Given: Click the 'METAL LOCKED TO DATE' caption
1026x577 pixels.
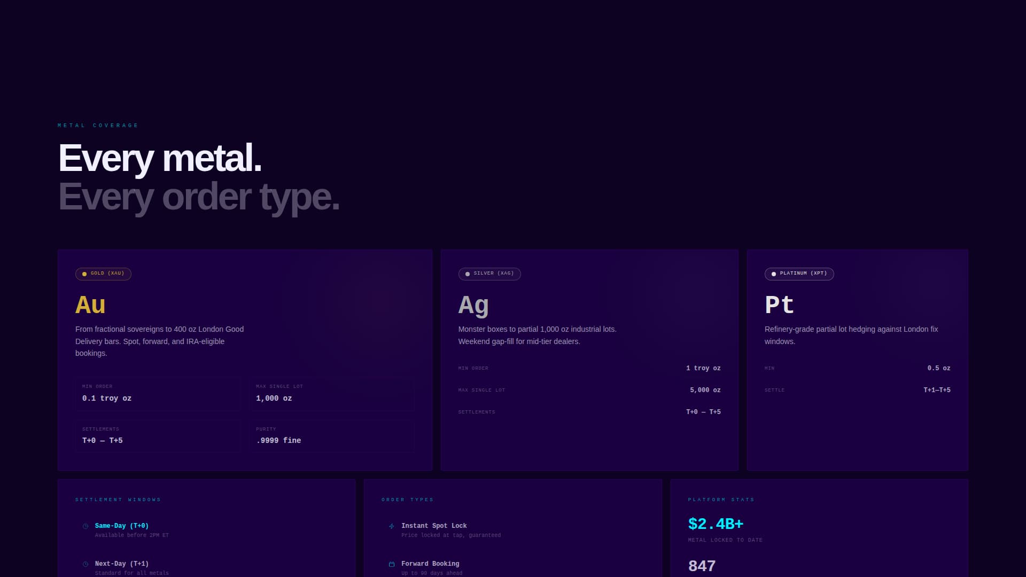Looking at the screenshot, I should pos(726,541).
